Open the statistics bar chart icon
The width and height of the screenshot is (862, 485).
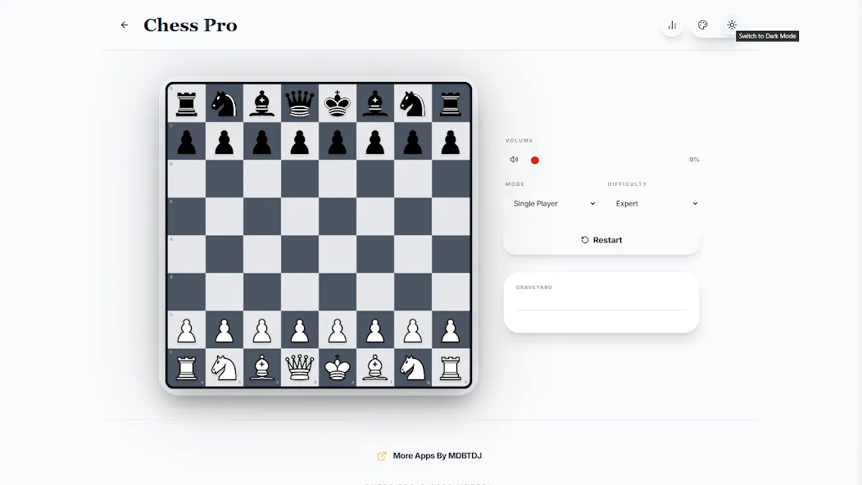click(x=672, y=25)
